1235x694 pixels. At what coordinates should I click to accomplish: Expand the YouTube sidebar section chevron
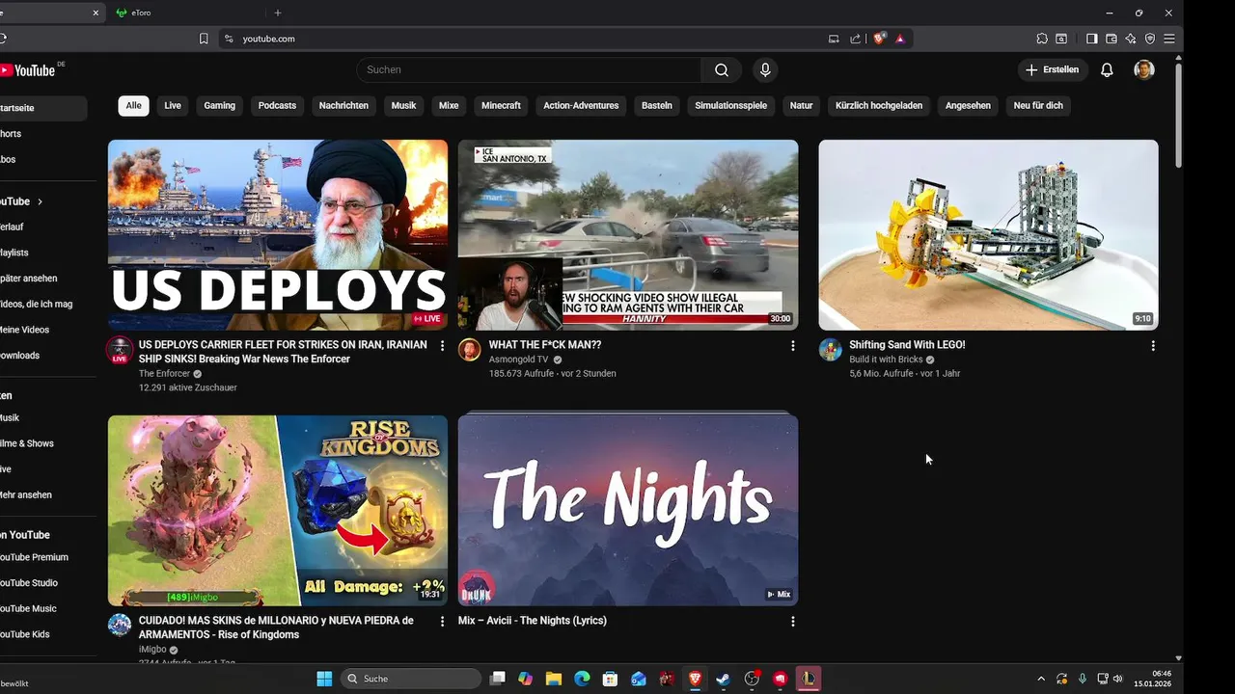click(40, 201)
